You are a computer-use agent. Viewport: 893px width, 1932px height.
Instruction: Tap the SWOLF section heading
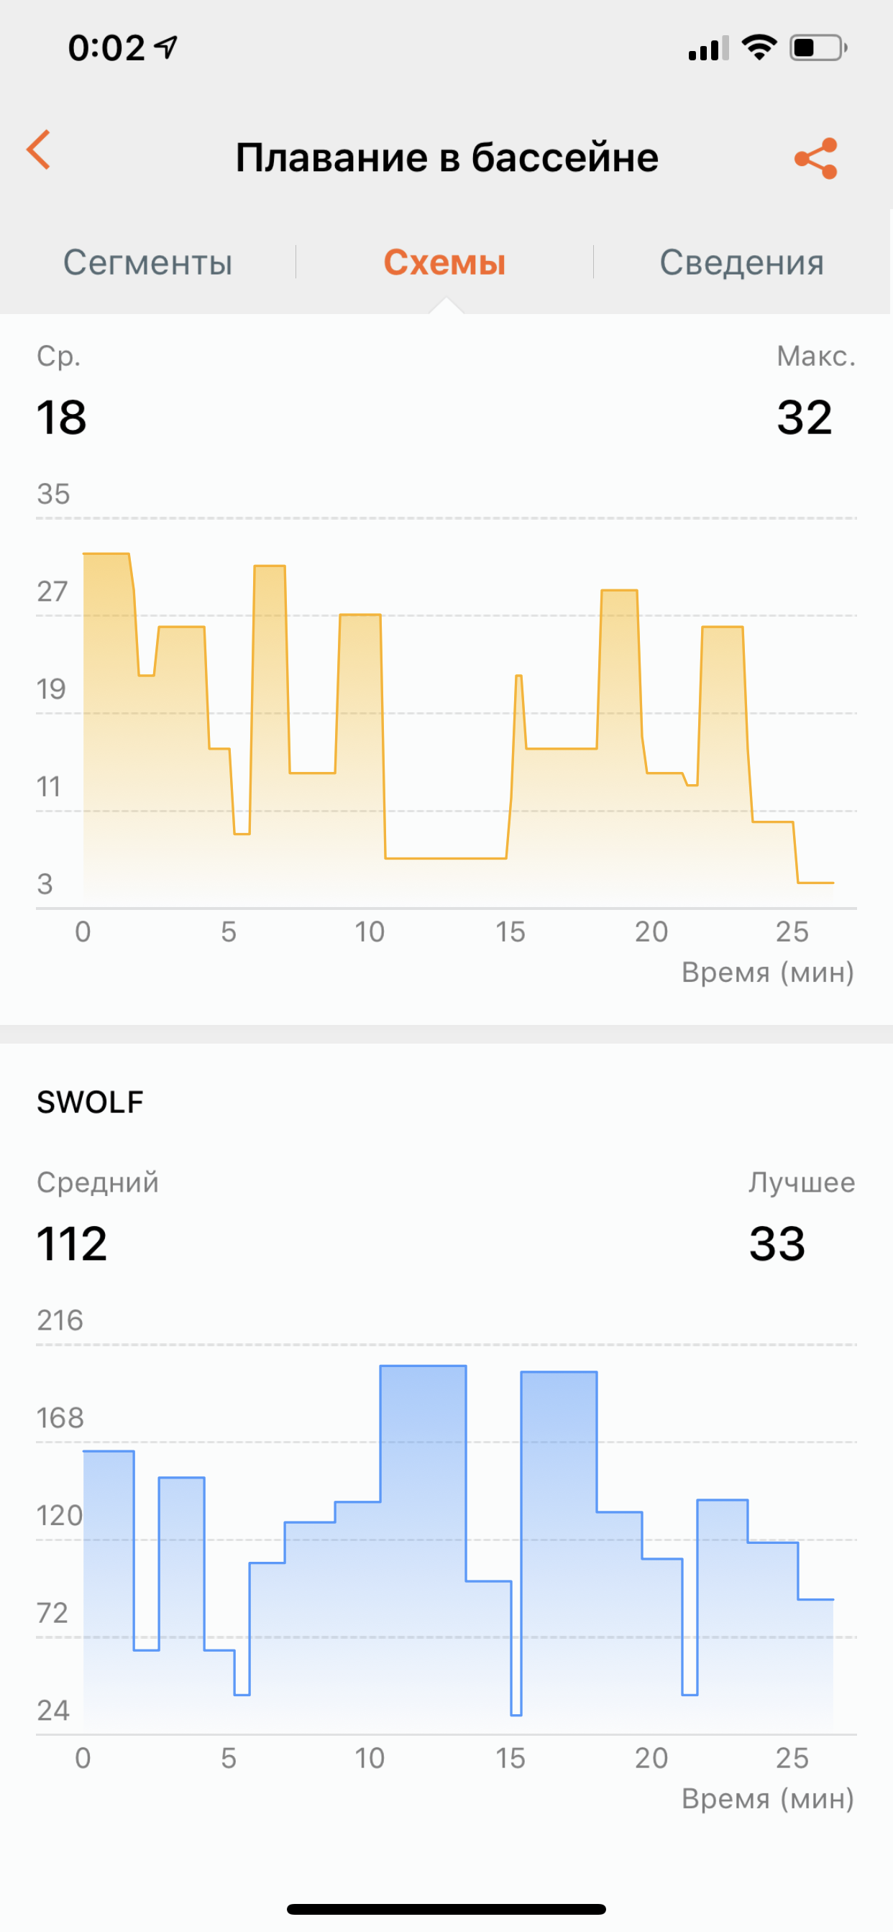pyautogui.click(x=90, y=1102)
